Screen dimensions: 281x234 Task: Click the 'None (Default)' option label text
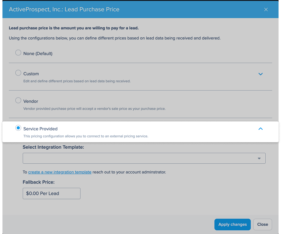pos(38,54)
